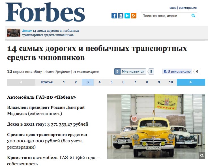208x167 pixels.
Task: Click the search magnifier icon
Action: 193,16
